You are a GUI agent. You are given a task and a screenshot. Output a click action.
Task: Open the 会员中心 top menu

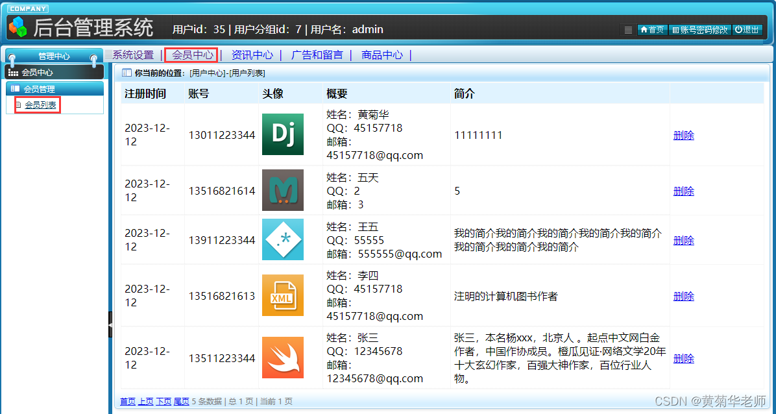tap(193, 55)
